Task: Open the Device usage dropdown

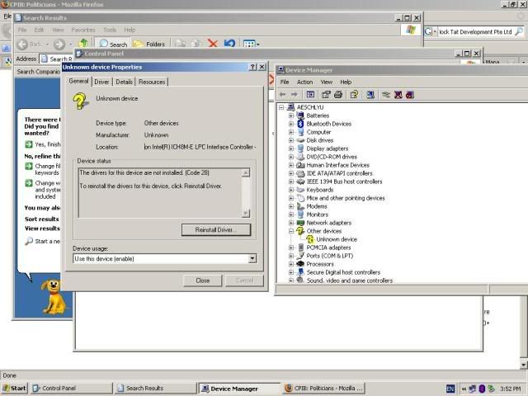Action: tap(252, 258)
